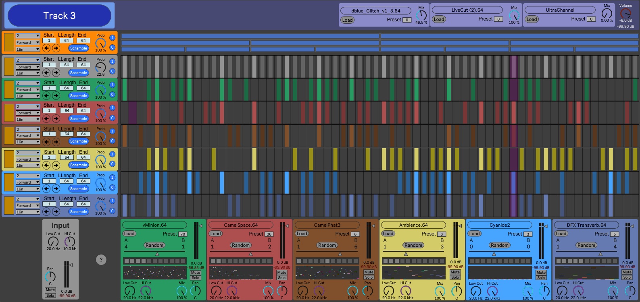The image size is (640, 302).
Task: Click the Start number field in green row
Action: pyautogui.click(x=49, y=88)
